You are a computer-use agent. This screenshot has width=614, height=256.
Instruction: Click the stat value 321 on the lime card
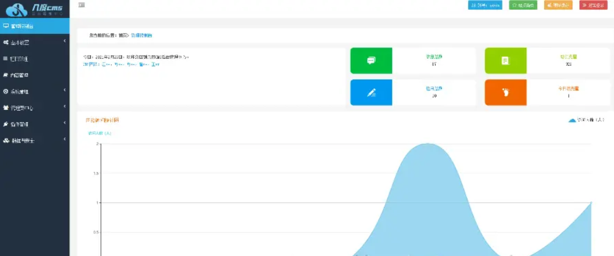(568, 64)
